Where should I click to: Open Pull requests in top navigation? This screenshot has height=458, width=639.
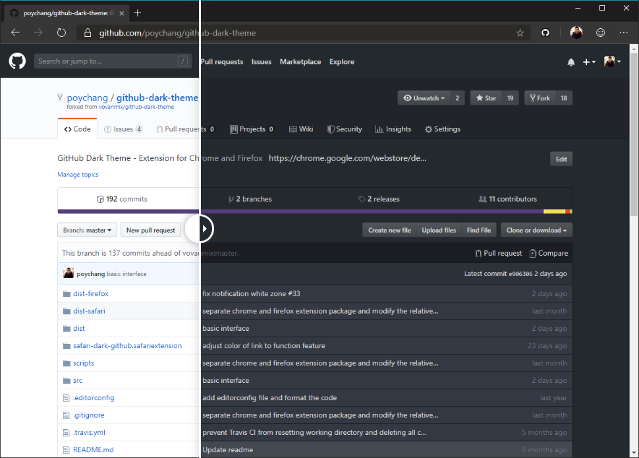[222, 61]
